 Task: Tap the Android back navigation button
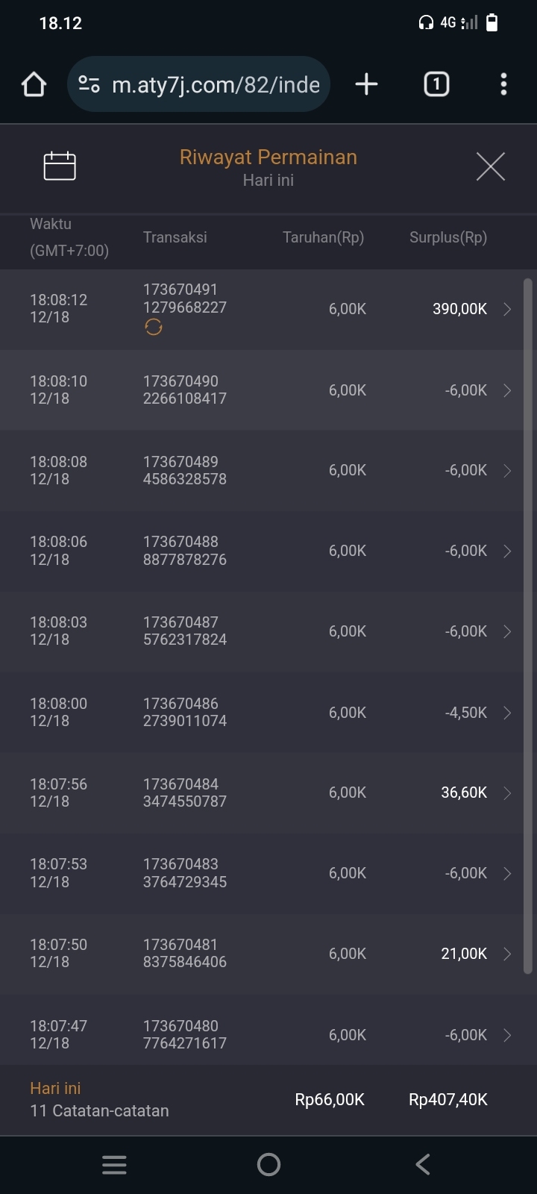coord(423,1164)
